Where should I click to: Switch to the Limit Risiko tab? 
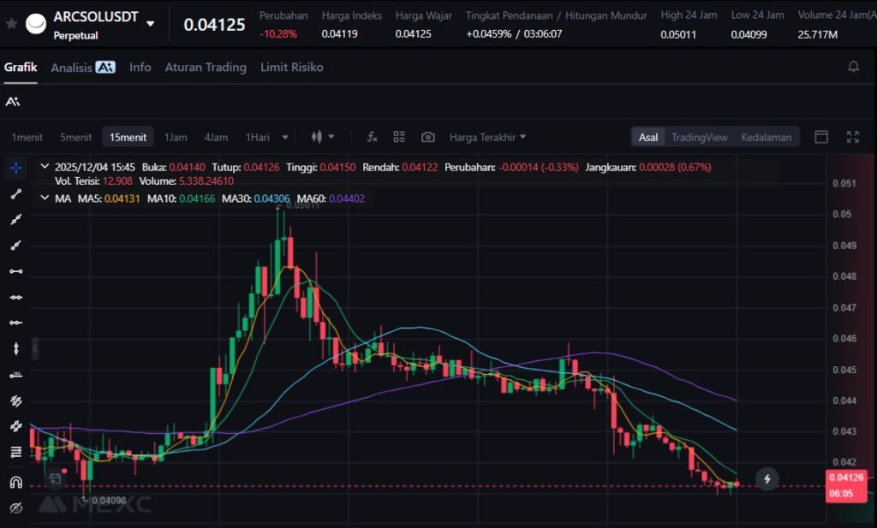pos(291,67)
